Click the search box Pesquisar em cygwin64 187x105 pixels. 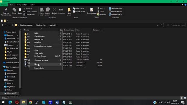tap(175, 25)
